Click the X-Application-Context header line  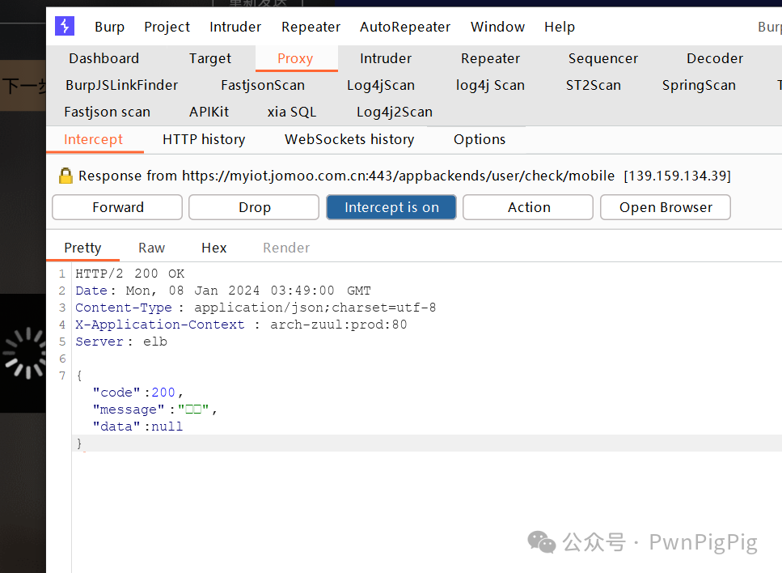[x=241, y=325]
